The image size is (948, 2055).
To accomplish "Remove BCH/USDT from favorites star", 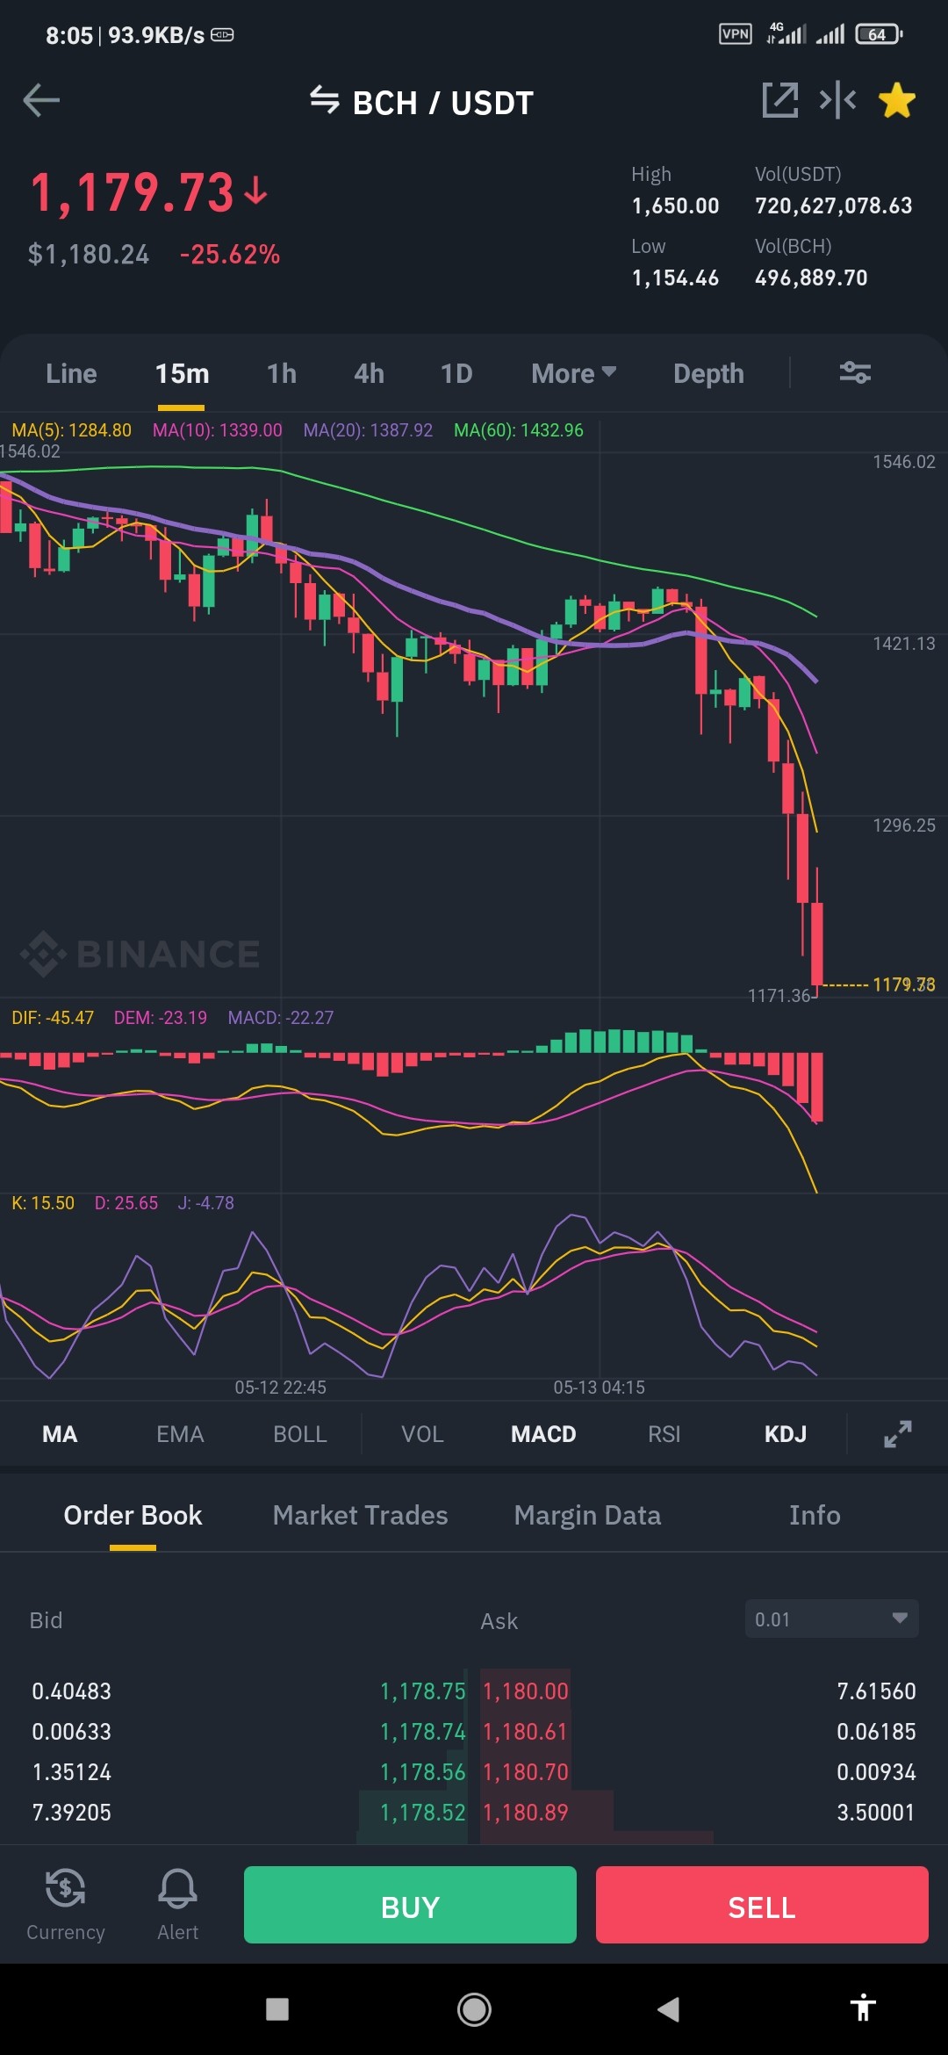I will point(897,100).
